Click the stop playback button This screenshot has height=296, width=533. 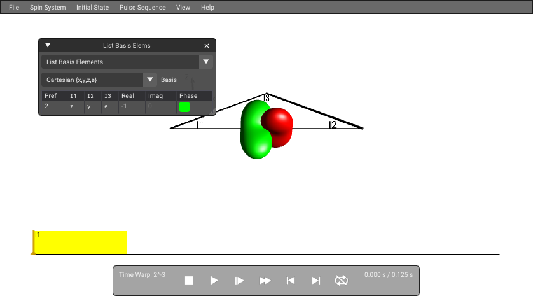pos(189,280)
